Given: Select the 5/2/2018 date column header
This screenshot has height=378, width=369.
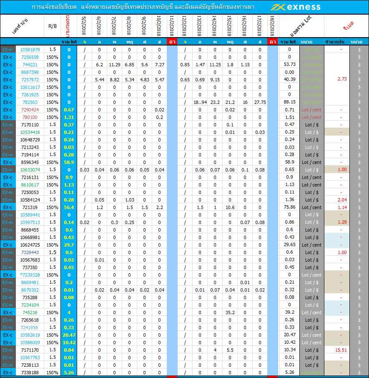Looking at the screenshot, I should 84,26.
